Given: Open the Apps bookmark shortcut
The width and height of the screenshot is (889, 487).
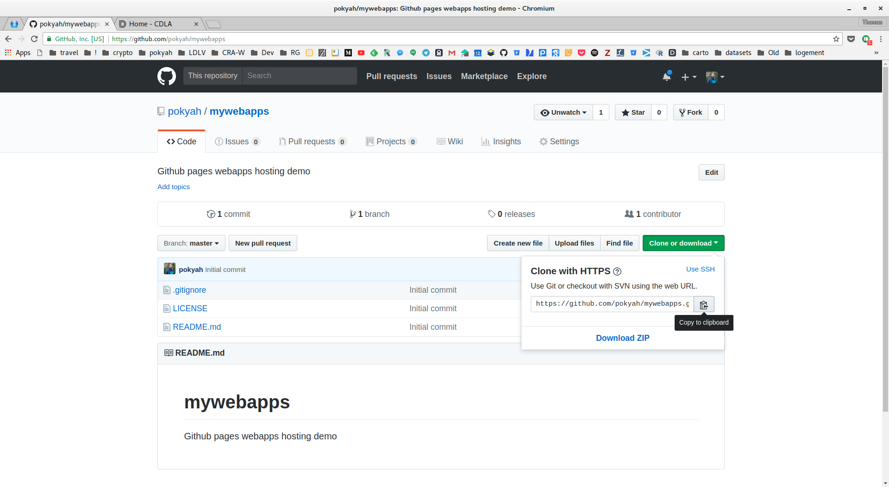Looking at the screenshot, I should coord(18,53).
